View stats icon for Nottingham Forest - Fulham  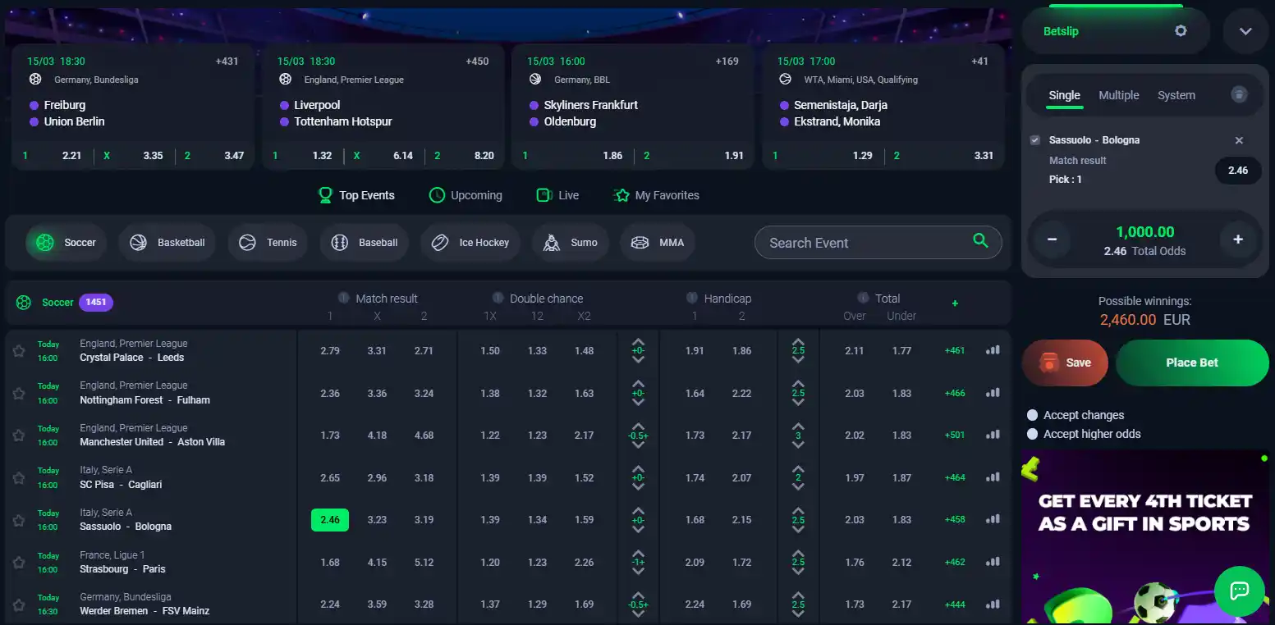tap(993, 393)
